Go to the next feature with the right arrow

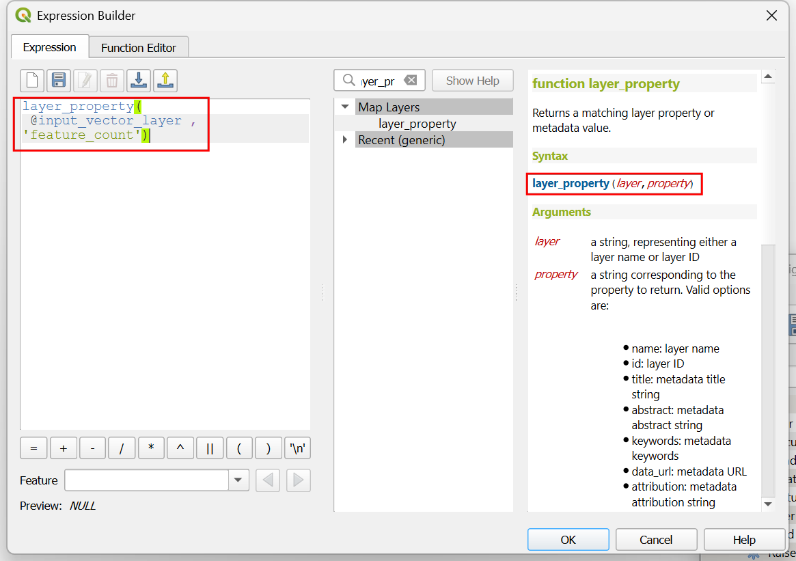coord(298,480)
